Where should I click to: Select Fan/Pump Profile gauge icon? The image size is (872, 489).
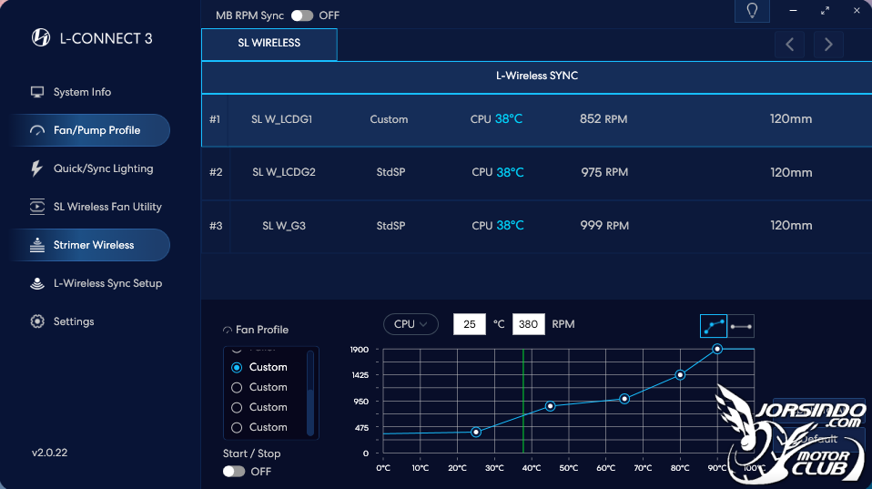point(37,130)
